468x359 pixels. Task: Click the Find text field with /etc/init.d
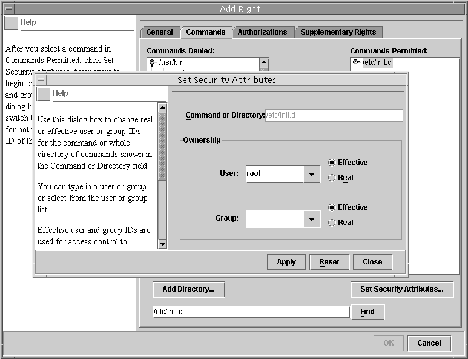(x=251, y=312)
